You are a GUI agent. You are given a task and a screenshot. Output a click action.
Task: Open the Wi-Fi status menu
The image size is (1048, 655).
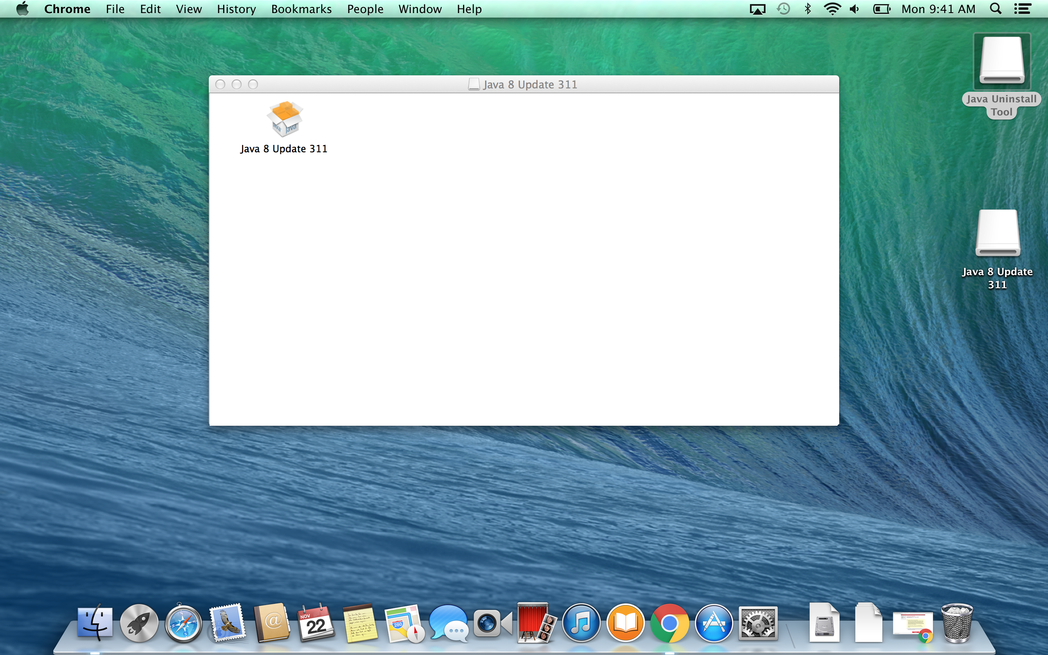click(x=832, y=9)
